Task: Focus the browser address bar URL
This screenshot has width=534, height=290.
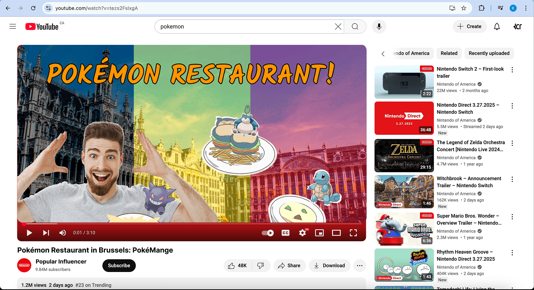Action: pos(96,8)
